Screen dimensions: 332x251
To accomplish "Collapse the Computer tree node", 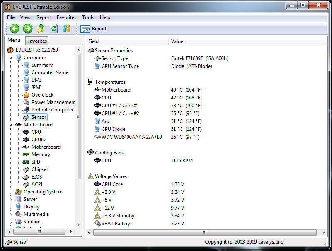I will tap(11, 58).
